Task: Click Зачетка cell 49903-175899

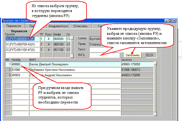Action: (x=137, y=75)
